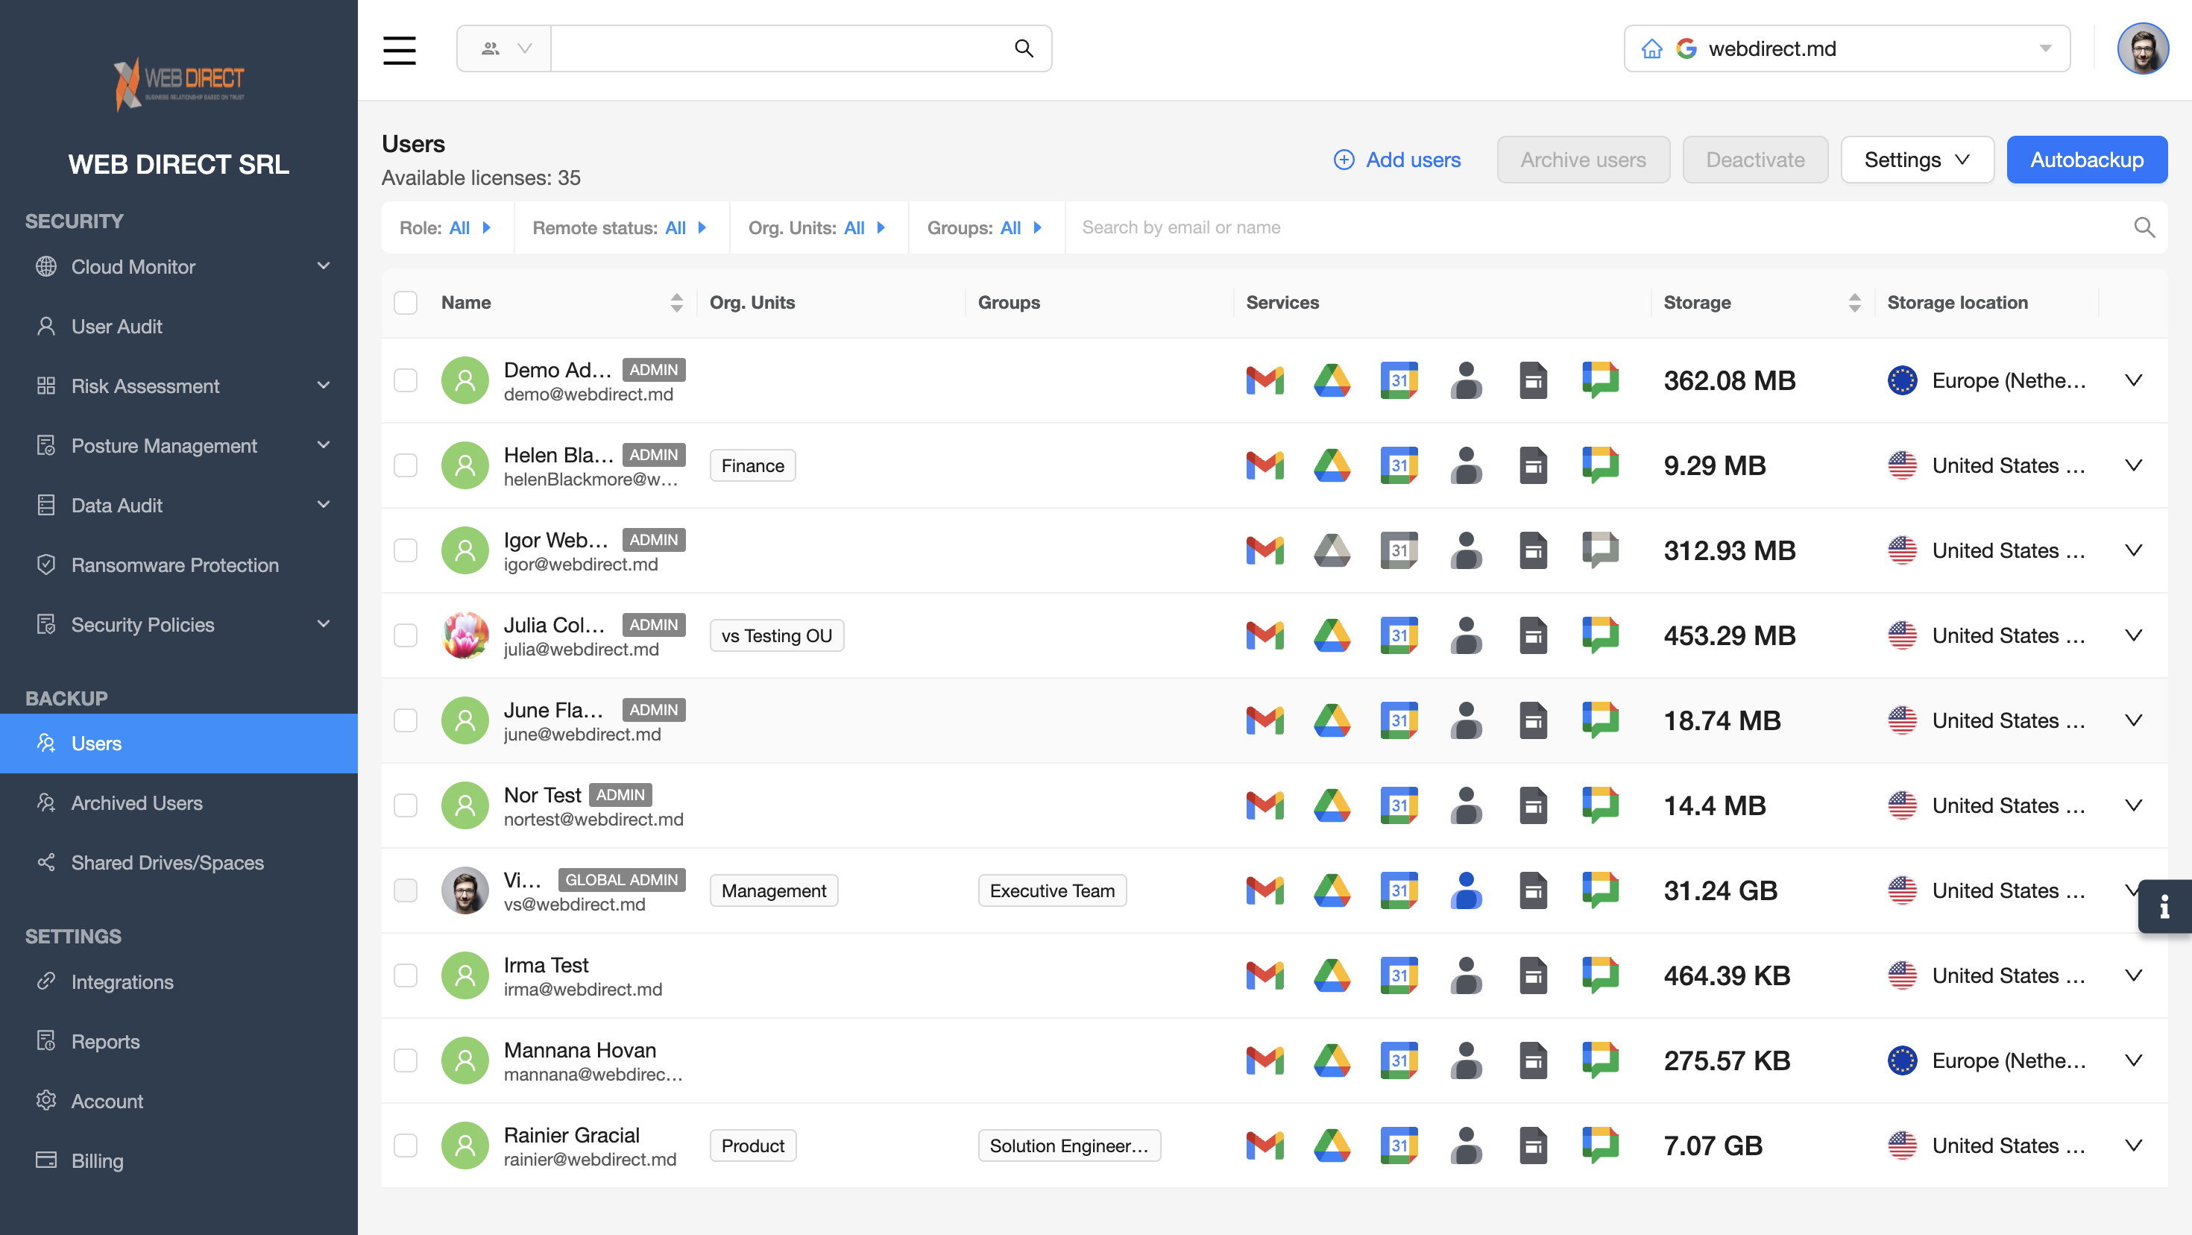Click Calendar icon in Julia's row
The image size is (2192, 1235).
point(1398,636)
